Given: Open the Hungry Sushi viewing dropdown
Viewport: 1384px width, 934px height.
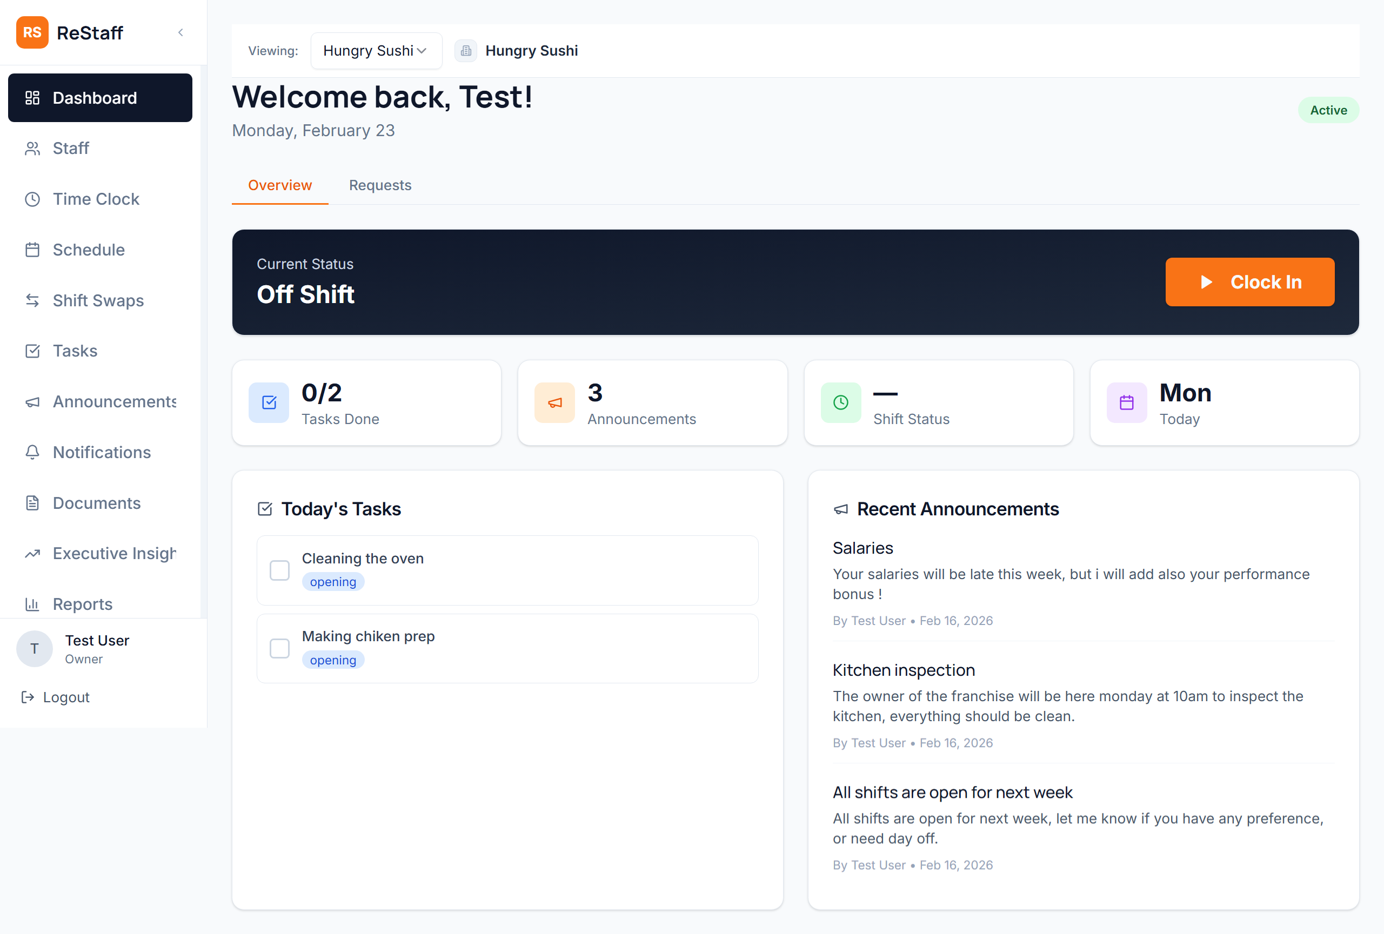Looking at the screenshot, I should 376,51.
